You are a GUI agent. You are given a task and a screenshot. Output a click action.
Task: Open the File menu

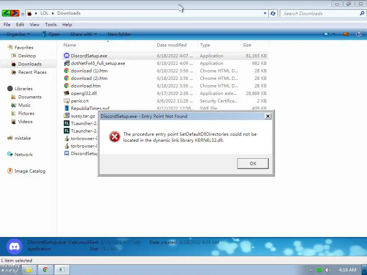tap(7, 25)
